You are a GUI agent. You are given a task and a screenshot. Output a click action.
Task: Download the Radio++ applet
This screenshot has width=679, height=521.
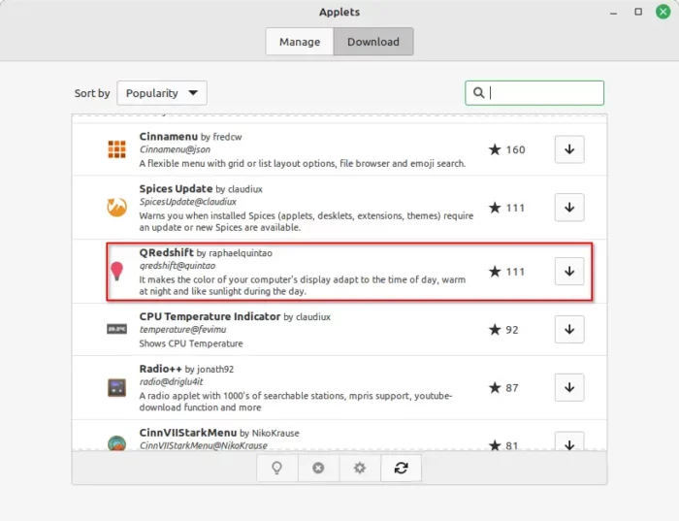click(569, 388)
